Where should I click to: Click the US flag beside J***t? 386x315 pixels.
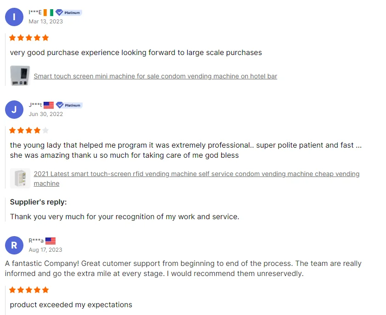point(49,105)
